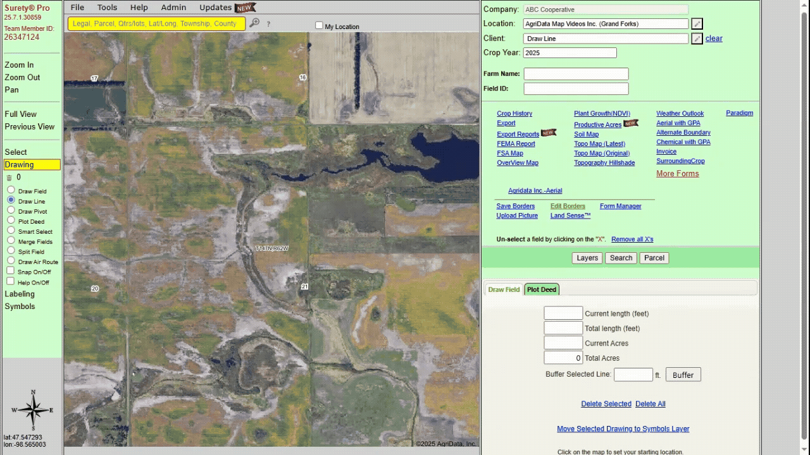Open the Crop Year field
The width and height of the screenshot is (810, 455).
[x=570, y=53]
